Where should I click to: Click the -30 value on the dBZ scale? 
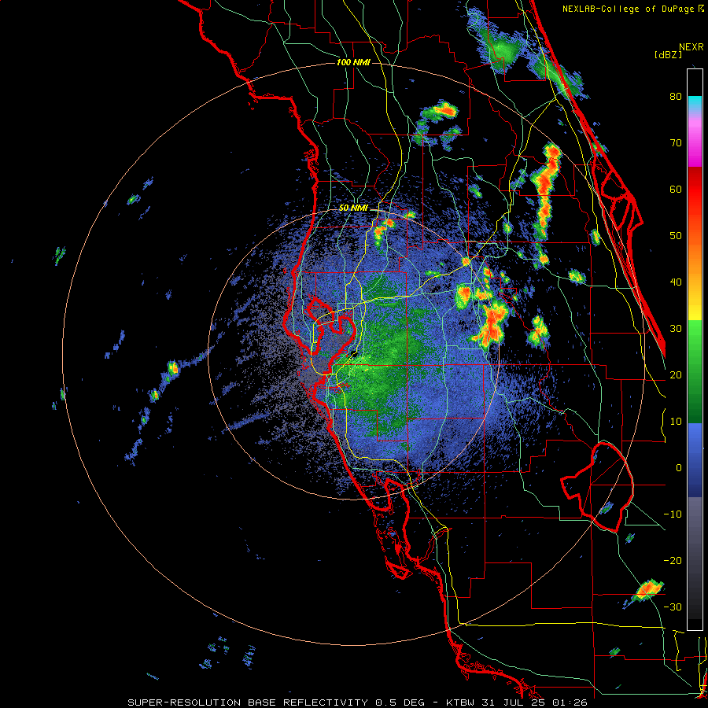pos(673,607)
